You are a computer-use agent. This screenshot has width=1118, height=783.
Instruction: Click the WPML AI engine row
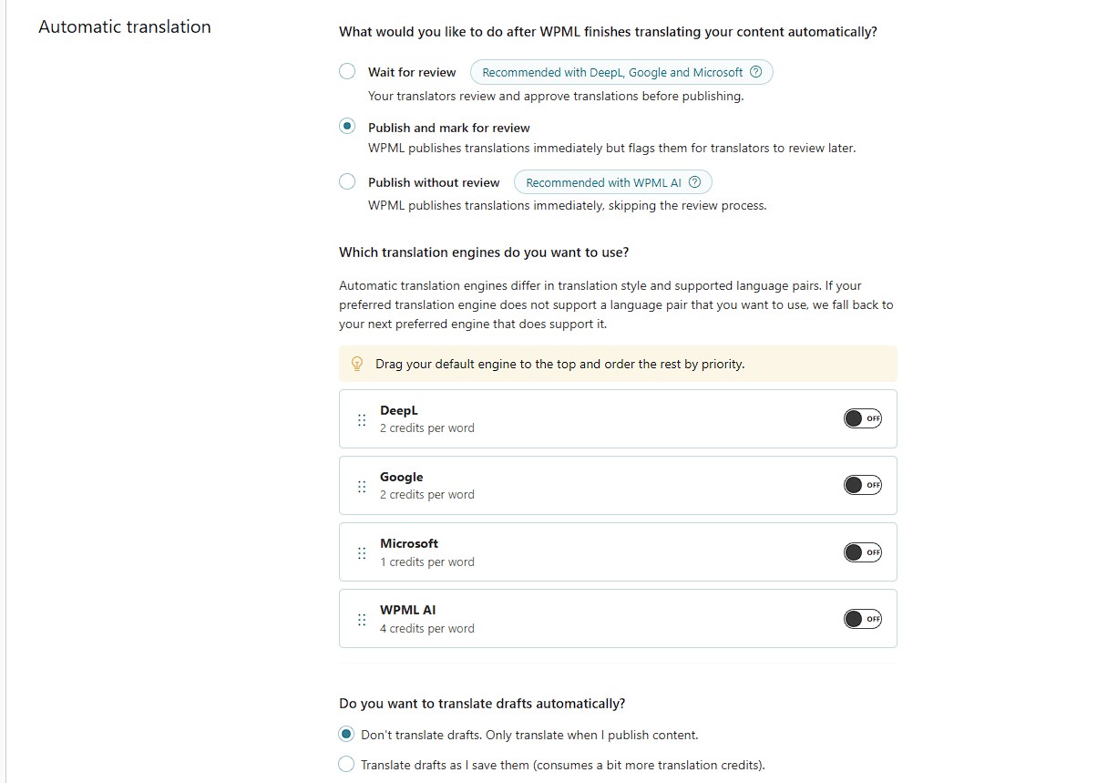click(618, 619)
